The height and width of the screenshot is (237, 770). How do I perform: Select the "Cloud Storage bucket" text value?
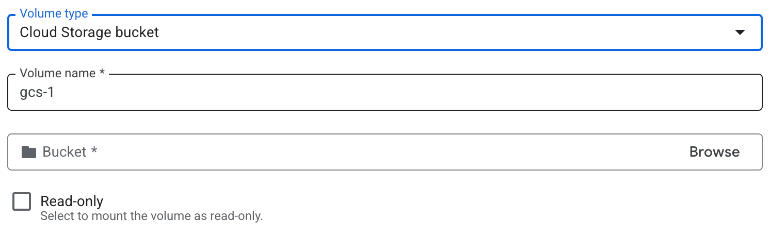pos(89,32)
